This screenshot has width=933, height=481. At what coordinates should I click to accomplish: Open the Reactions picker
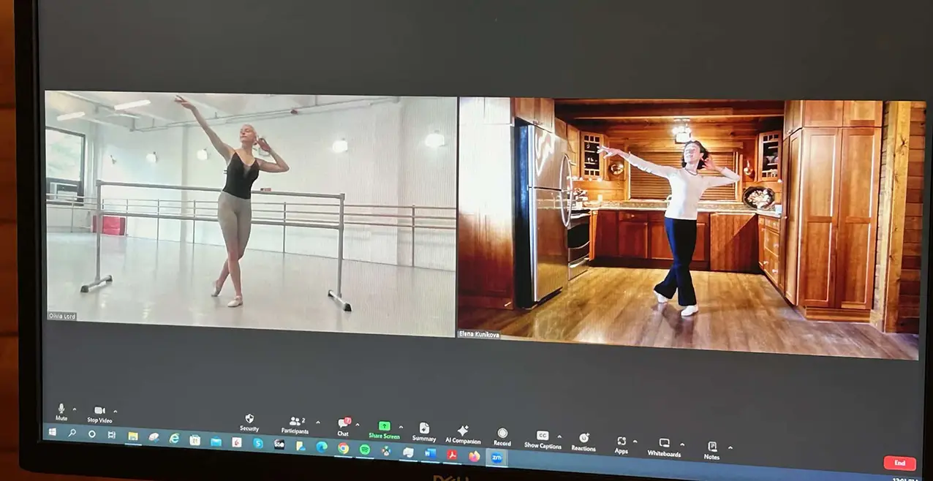(x=583, y=439)
